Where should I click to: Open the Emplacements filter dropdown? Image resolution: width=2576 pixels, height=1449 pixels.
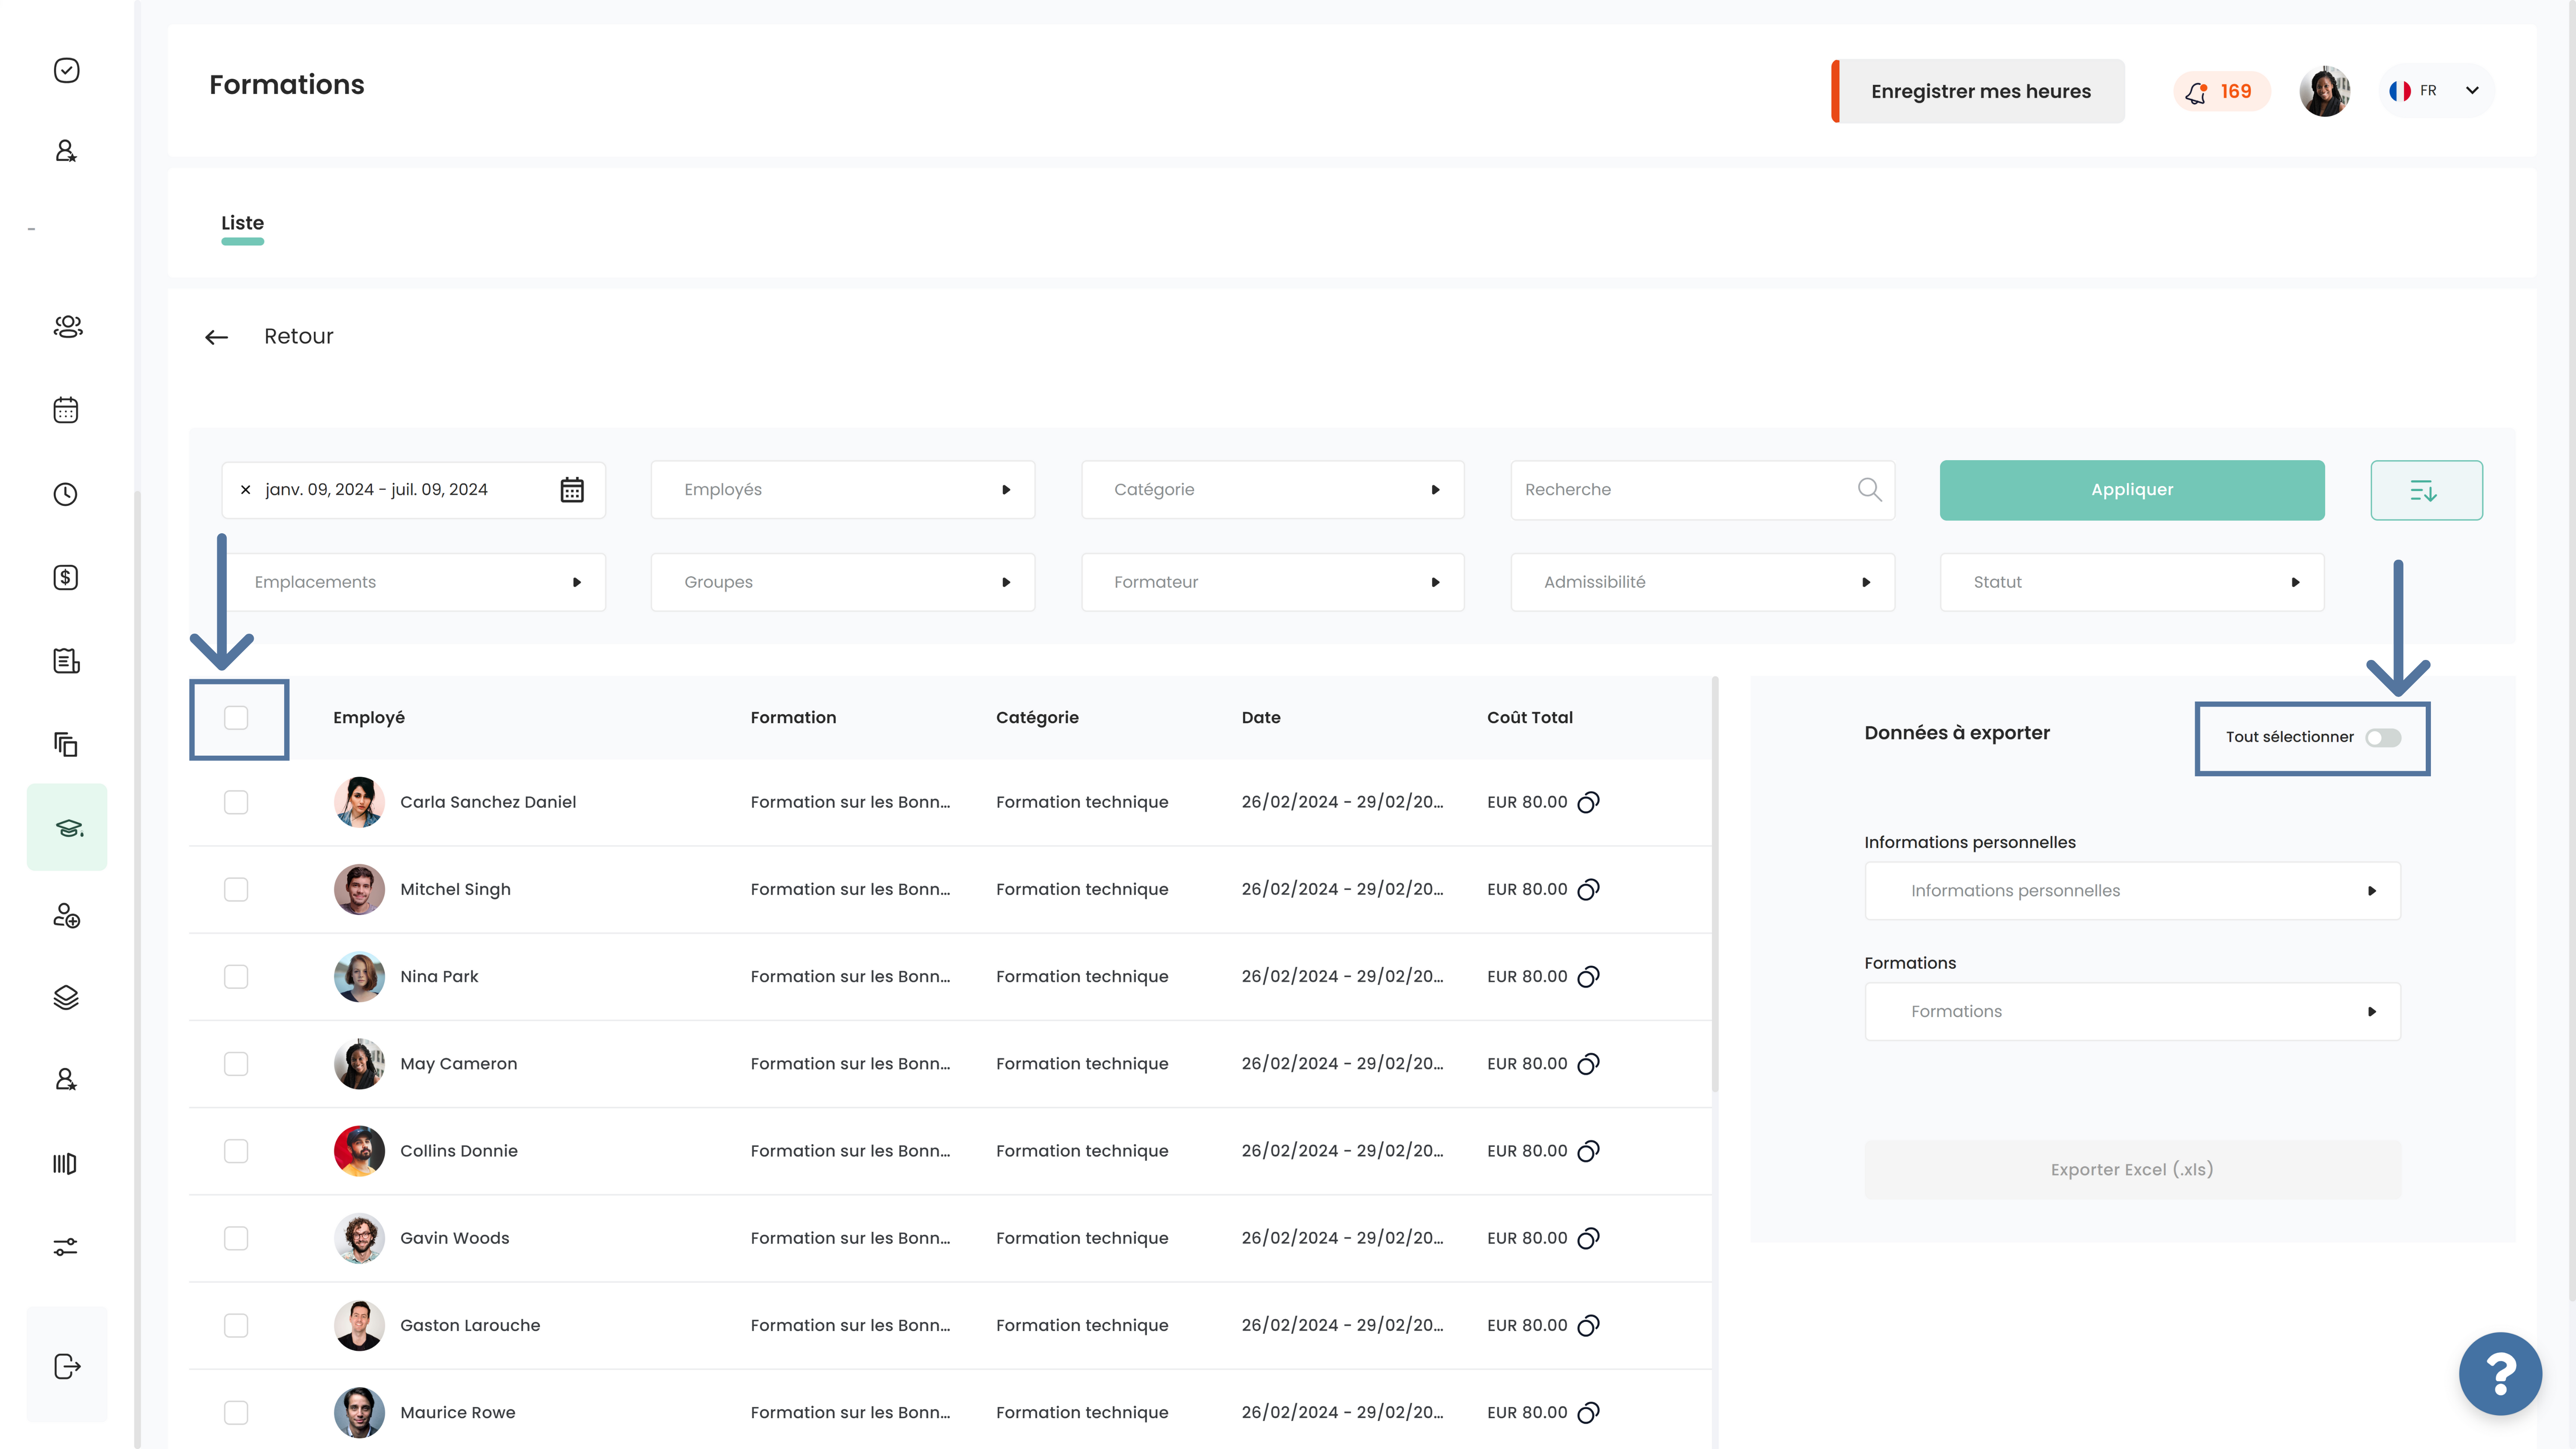click(414, 582)
